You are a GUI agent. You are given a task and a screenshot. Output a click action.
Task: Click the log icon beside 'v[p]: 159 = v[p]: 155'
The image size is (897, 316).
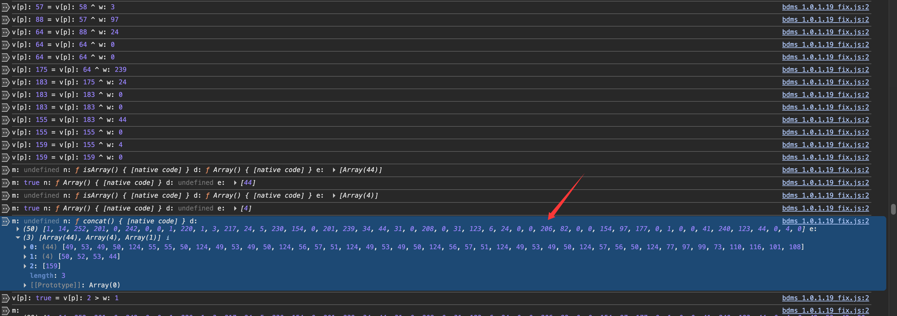click(5, 145)
